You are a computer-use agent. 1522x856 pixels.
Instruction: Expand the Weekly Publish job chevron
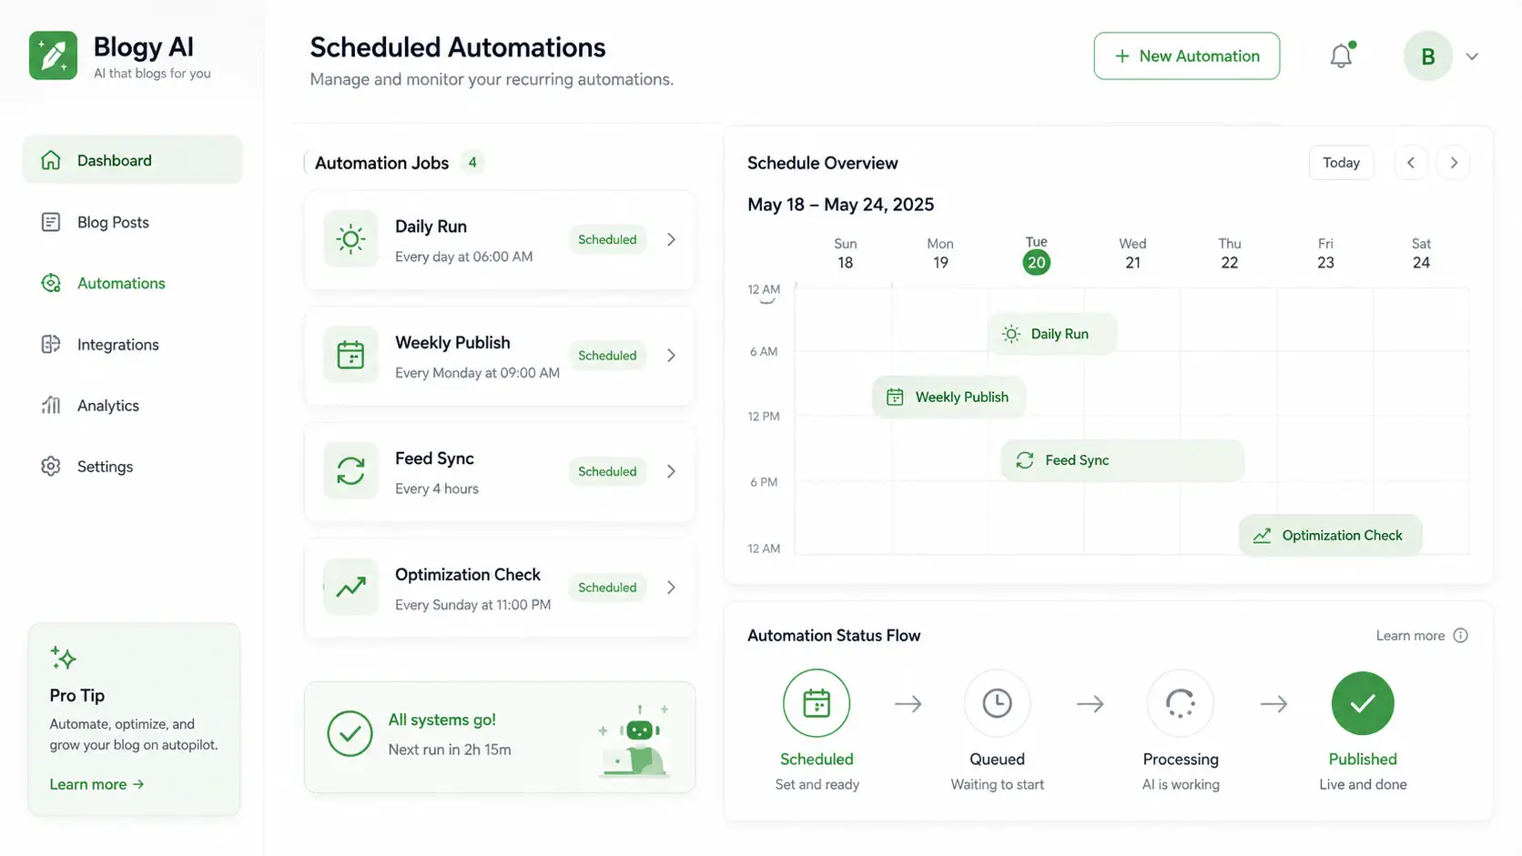(672, 355)
